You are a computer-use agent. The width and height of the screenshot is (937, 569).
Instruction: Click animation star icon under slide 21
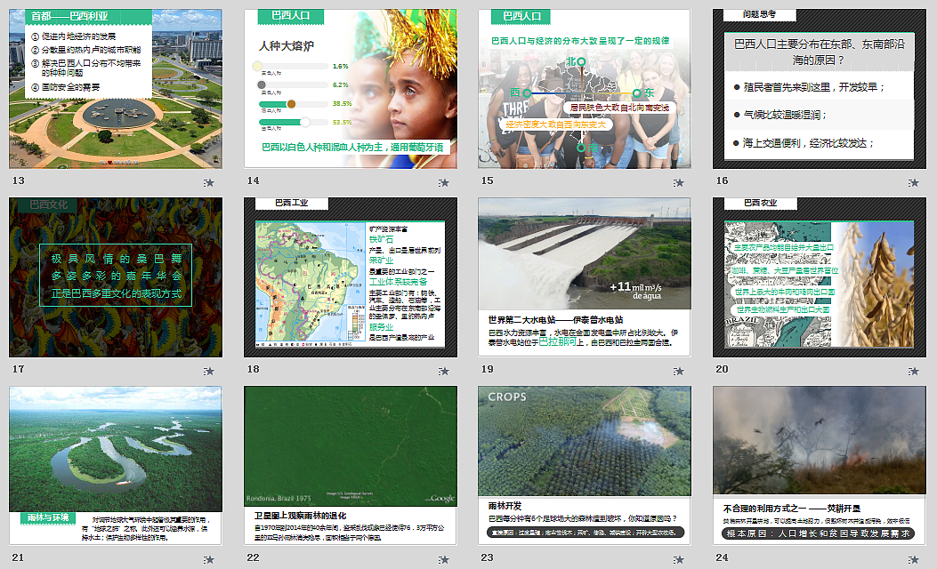click(208, 559)
